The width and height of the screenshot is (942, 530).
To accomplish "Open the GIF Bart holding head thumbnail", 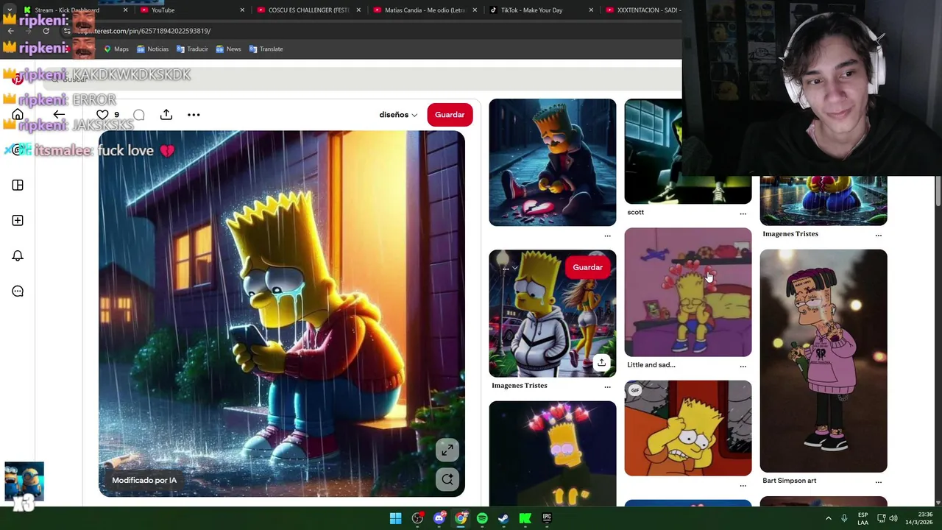I will click(x=688, y=428).
